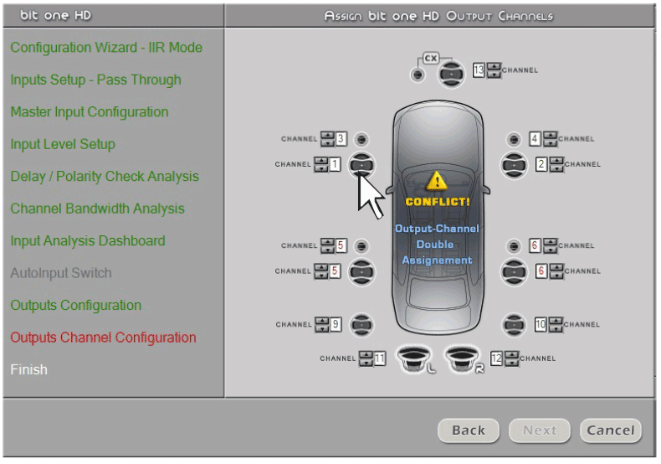This screenshot has width=661, height=464.
Task: Increase channel number for center speaker (13)
Action: [x=494, y=66]
